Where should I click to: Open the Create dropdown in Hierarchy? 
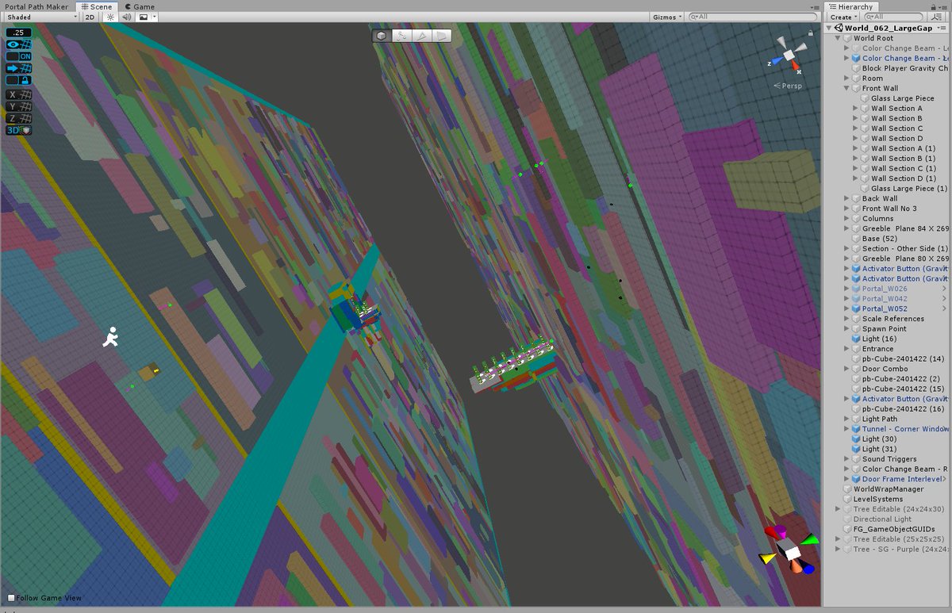click(x=843, y=17)
